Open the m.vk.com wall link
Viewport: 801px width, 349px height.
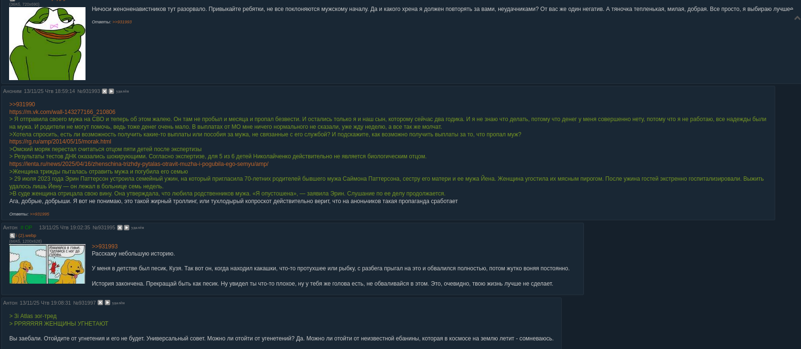click(x=62, y=112)
